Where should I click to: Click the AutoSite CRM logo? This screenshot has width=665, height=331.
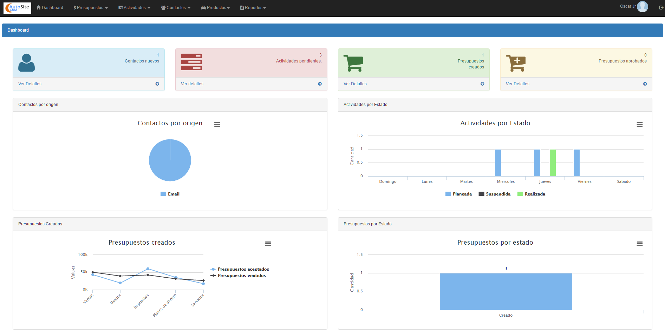tap(17, 8)
